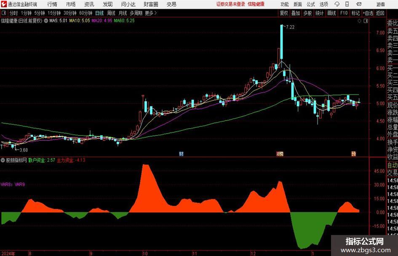
Task: Click the 3.68 low price label
Action: (x=24, y=150)
